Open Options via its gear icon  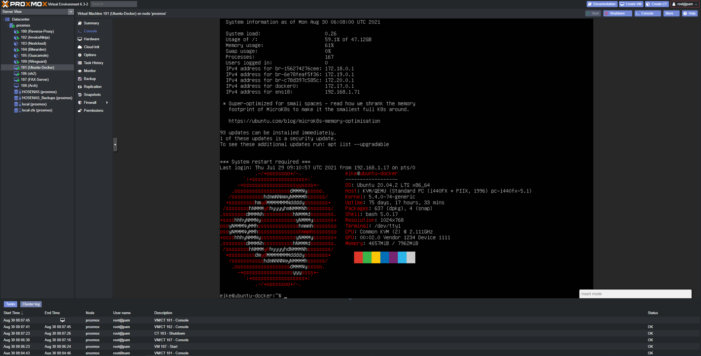pos(80,55)
